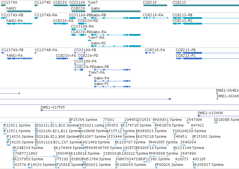
Task: Select the babo-RC transcript label
Action: 99,43
